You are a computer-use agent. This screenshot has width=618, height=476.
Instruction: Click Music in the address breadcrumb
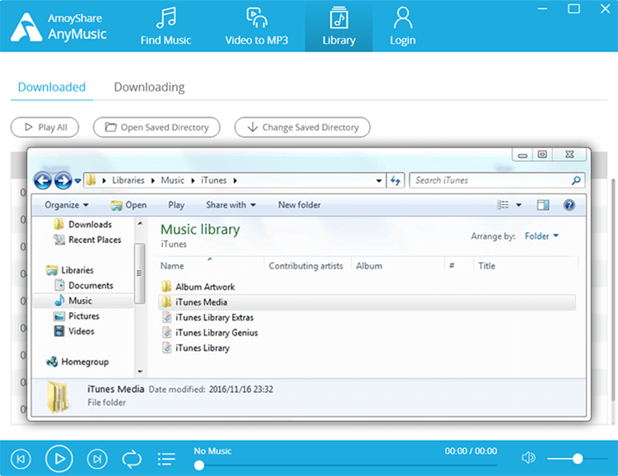pos(173,180)
